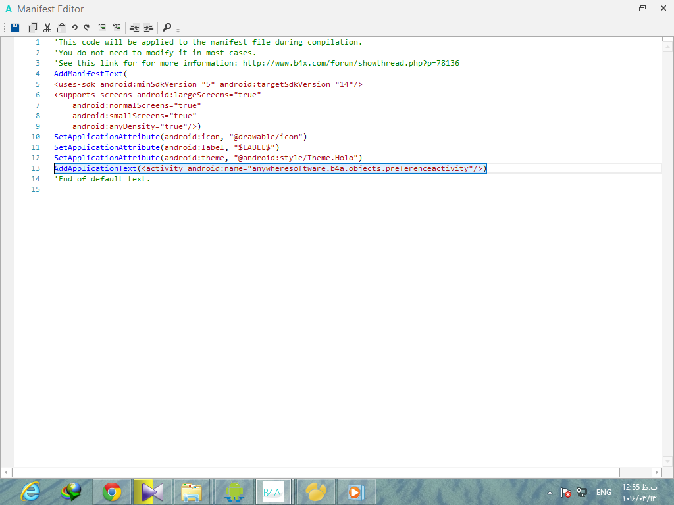674x505 pixels.
Task: Restore down the Manifest Editor window
Action: click(642, 9)
